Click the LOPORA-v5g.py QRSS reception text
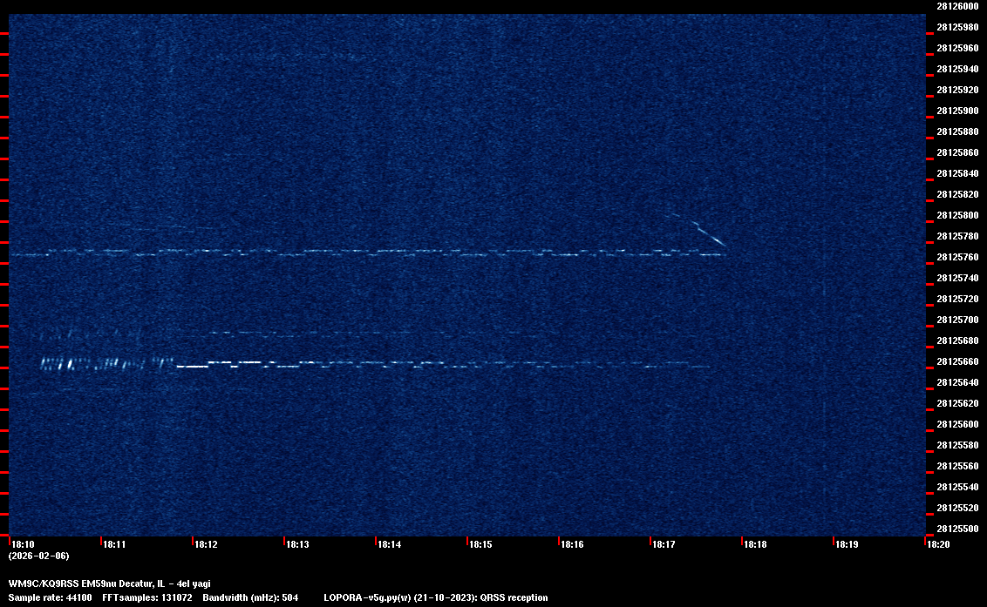 (435, 597)
